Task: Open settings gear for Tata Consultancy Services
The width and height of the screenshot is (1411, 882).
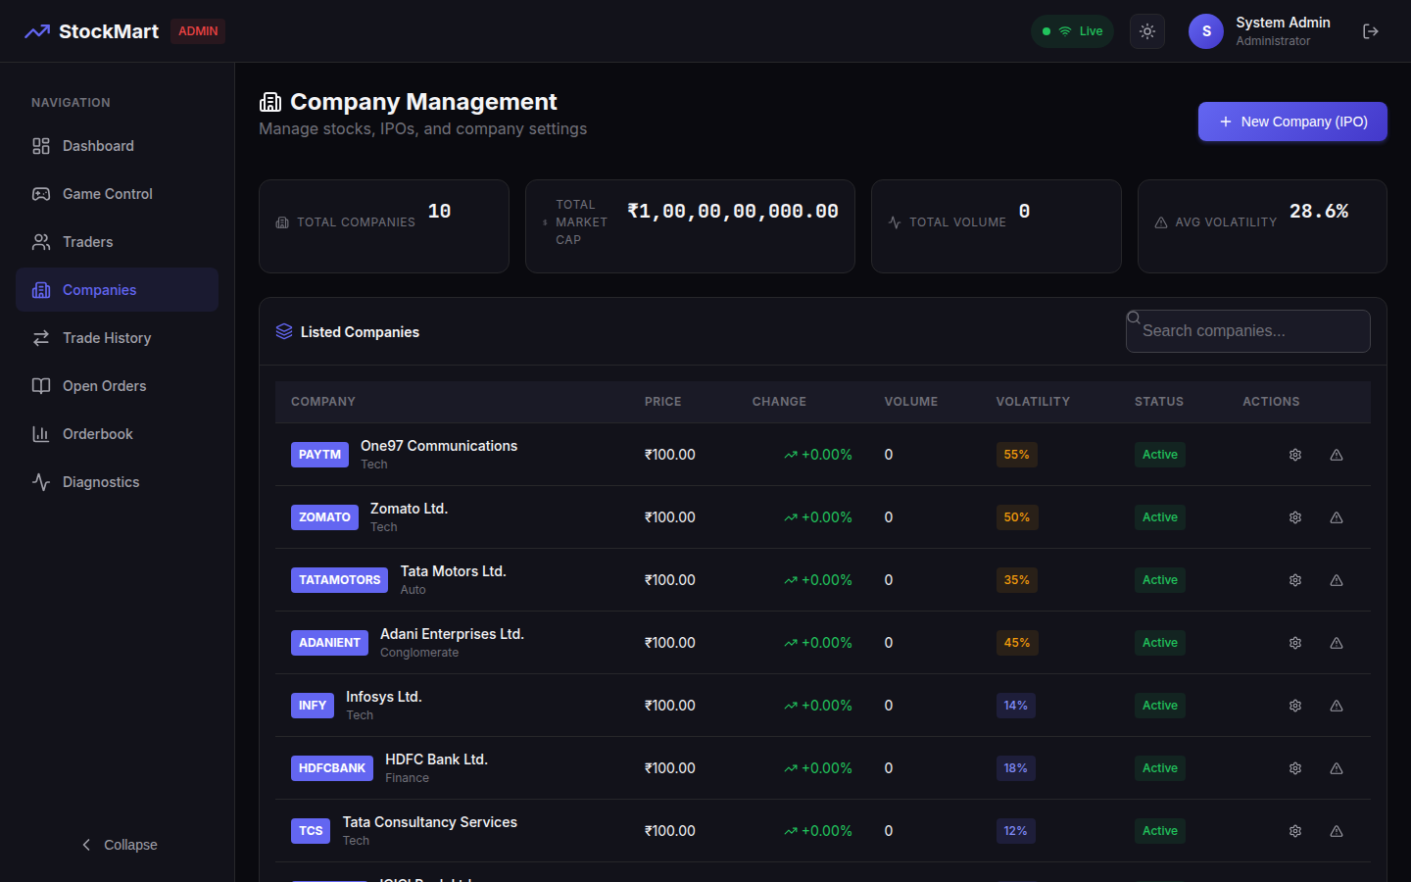Action: pos(1295,831)
